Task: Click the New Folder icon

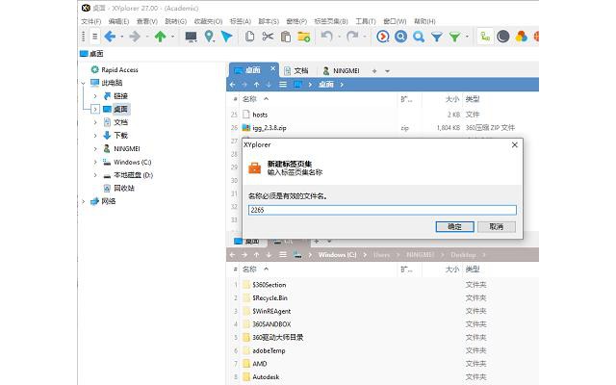Action: click(x=304, y=37)
